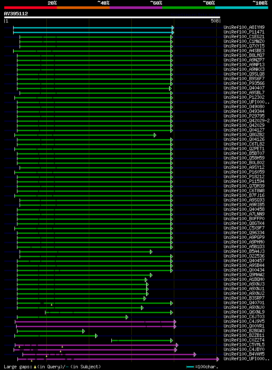The width and height of the screenshot is (272, 370).
Task: Open the UniRef100_A4SBE3 hit label
Action: pyautogui.click(x=244, y=51)
